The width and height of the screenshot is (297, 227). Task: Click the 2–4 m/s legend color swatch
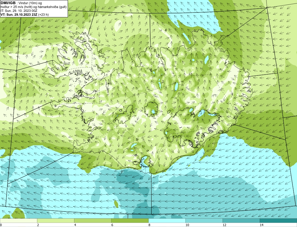[x=56, y=221]
